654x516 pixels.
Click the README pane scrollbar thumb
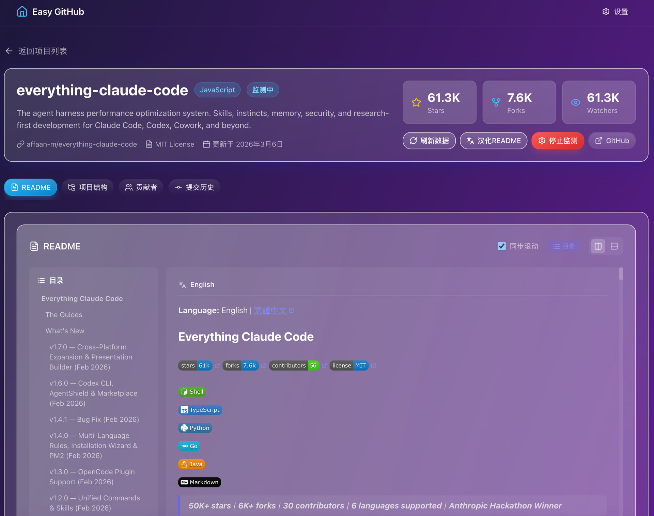621,274
